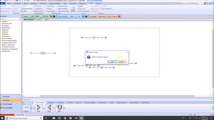Viewport: 214px width, 120px height.
Task: Enable the Volume Flow Rate checkbox
Action: (x=57, y=11)
